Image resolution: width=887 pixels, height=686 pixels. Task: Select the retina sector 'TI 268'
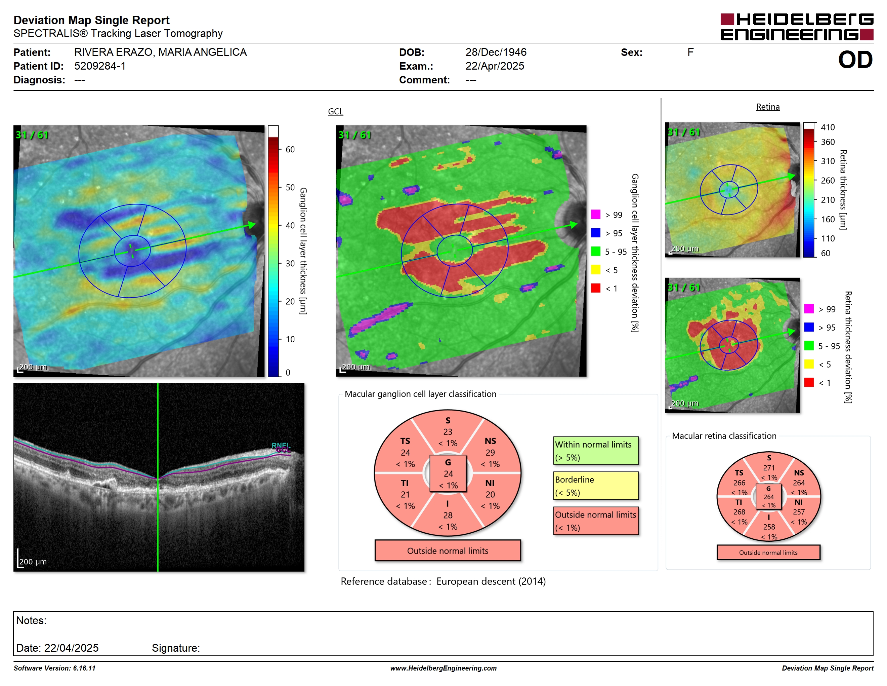point(739,512)
